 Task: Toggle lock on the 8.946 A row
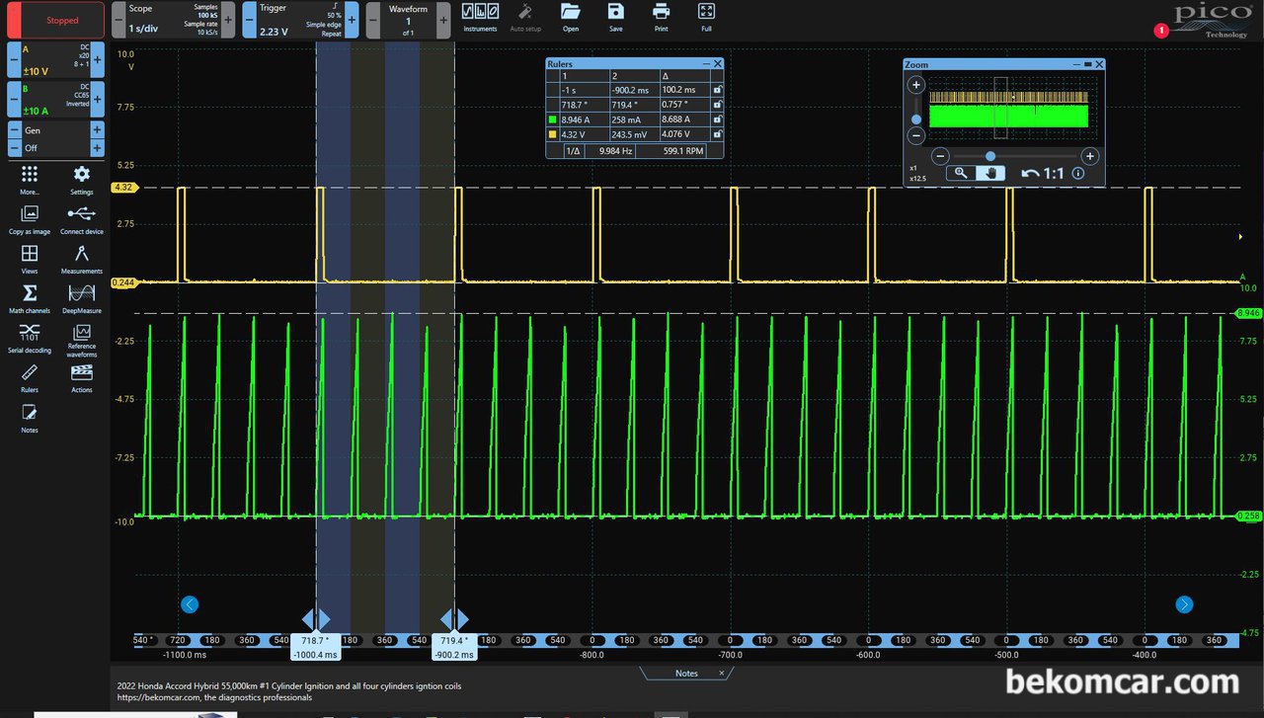(x=716, y=119)
